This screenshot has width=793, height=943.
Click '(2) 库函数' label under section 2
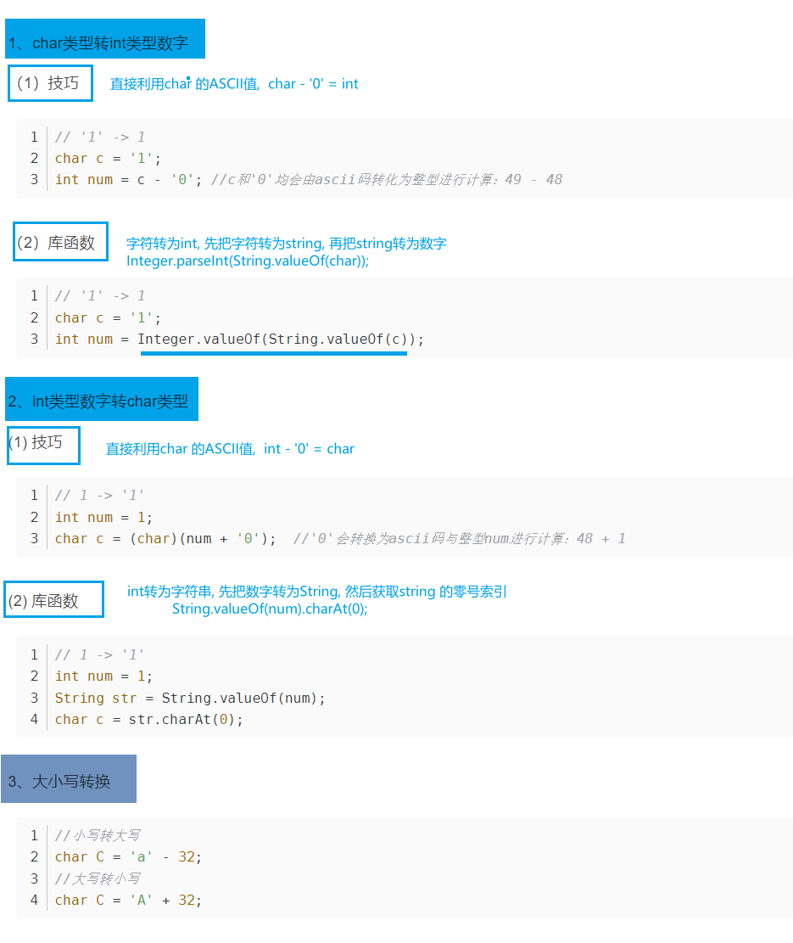53,599
